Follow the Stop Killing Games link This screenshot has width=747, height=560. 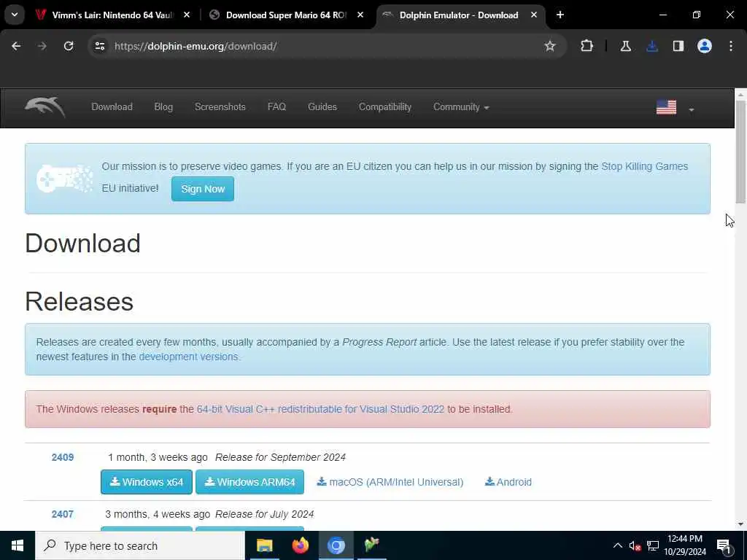point(645,166)
